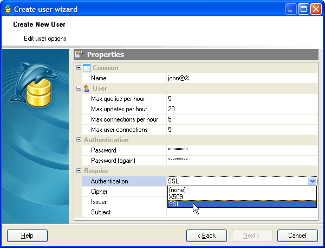Select the Max updates per hour label
325x248 pixels.
pyautogui.click(x=119, y=109)
